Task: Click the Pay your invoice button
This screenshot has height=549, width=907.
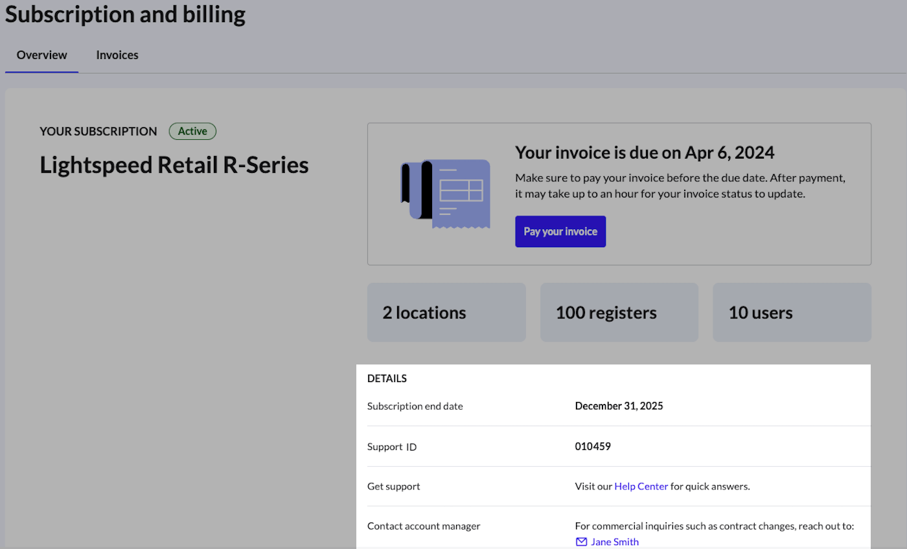Action: pyautogui.click(x=560, y=231)
